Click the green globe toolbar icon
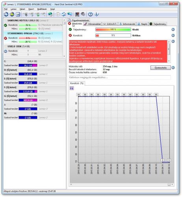This screenshot has width=182, height=197. pos(50,14)
